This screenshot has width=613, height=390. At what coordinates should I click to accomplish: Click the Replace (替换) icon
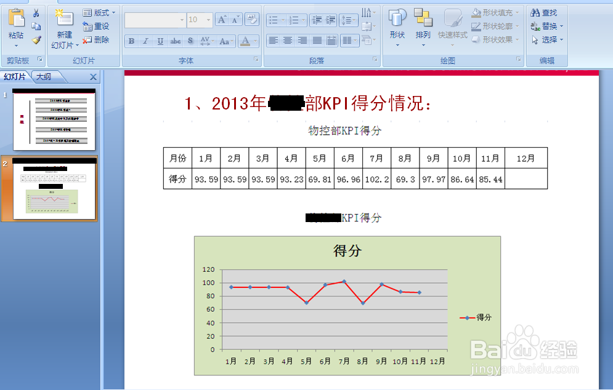[545, 26]
